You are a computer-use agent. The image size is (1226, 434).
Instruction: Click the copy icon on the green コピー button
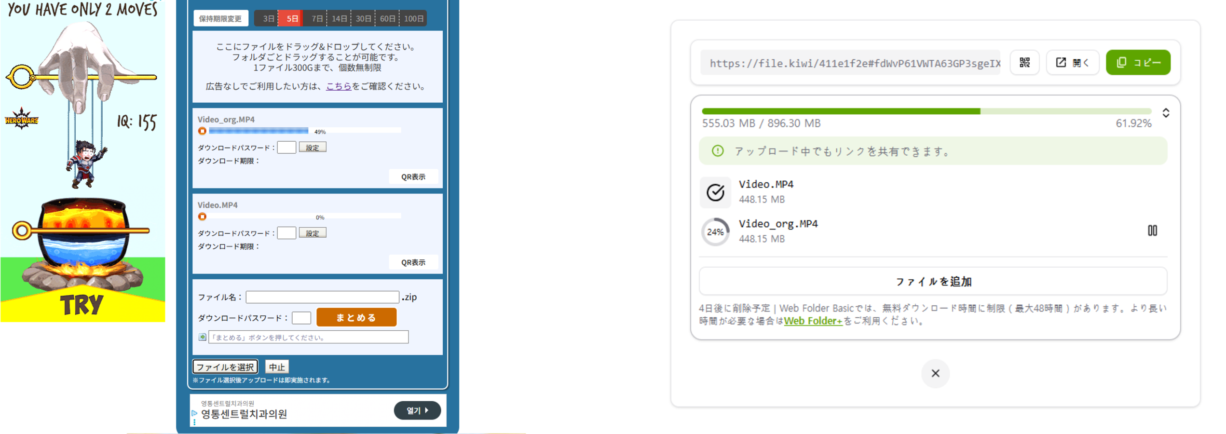click(1121, 62)
